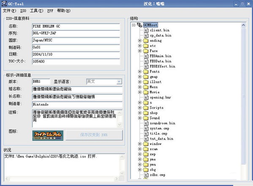Viewport: 253px width, 186px height.
Task: Click the title.cmp file icon
Action: tap(146, 134)
